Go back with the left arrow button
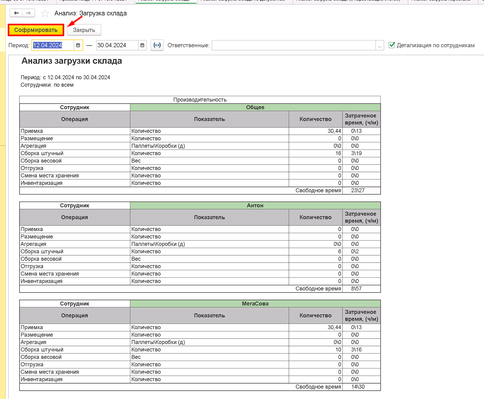The height and width of the screenshot is (399, 484). pyautogui.click(x=16, y=13)
